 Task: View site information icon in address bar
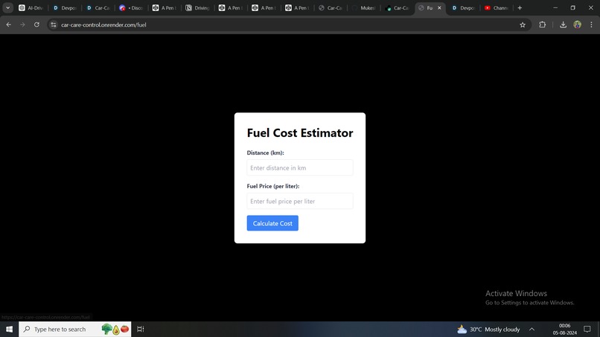click(54, 25)
